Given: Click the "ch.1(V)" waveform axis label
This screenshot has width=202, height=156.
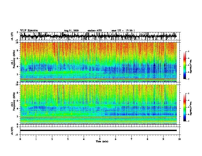Looking at the screenshot, I should pyautogui.click(x=12, y=36).
